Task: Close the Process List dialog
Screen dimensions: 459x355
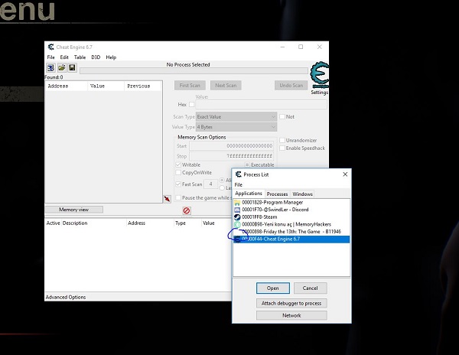Action: (345, 174)
